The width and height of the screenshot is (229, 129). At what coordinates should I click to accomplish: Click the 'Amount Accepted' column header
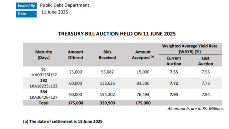coord(143,55)
